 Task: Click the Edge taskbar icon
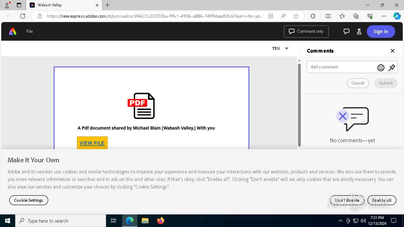click(x=130, y=221)
